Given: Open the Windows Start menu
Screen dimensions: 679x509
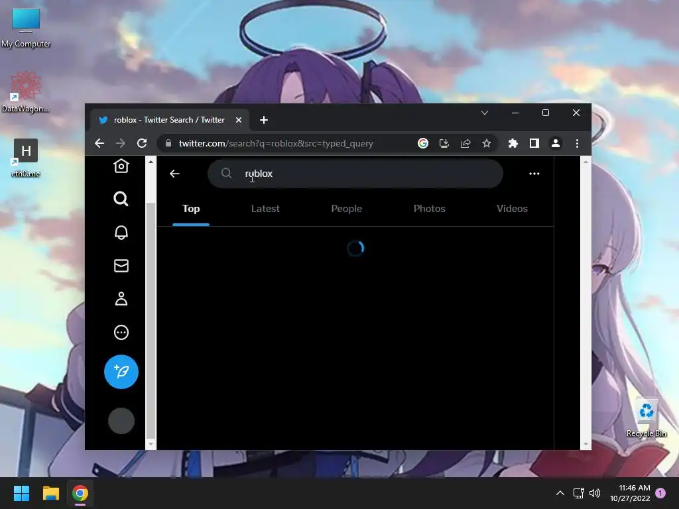Looking at the screenshot, I should click(x=21, y=493).
